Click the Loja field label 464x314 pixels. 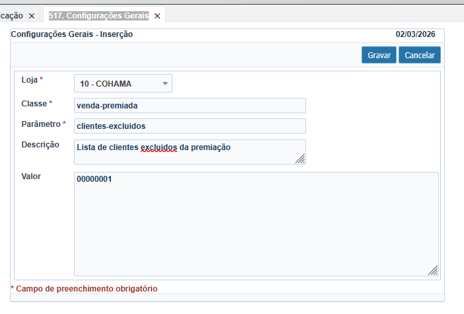click(30, 79)
